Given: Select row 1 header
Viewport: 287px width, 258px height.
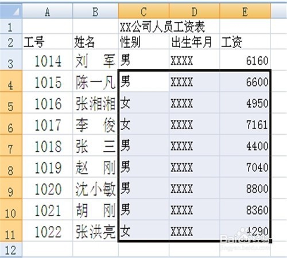Looking at the screenshot, I should point(11,26).
